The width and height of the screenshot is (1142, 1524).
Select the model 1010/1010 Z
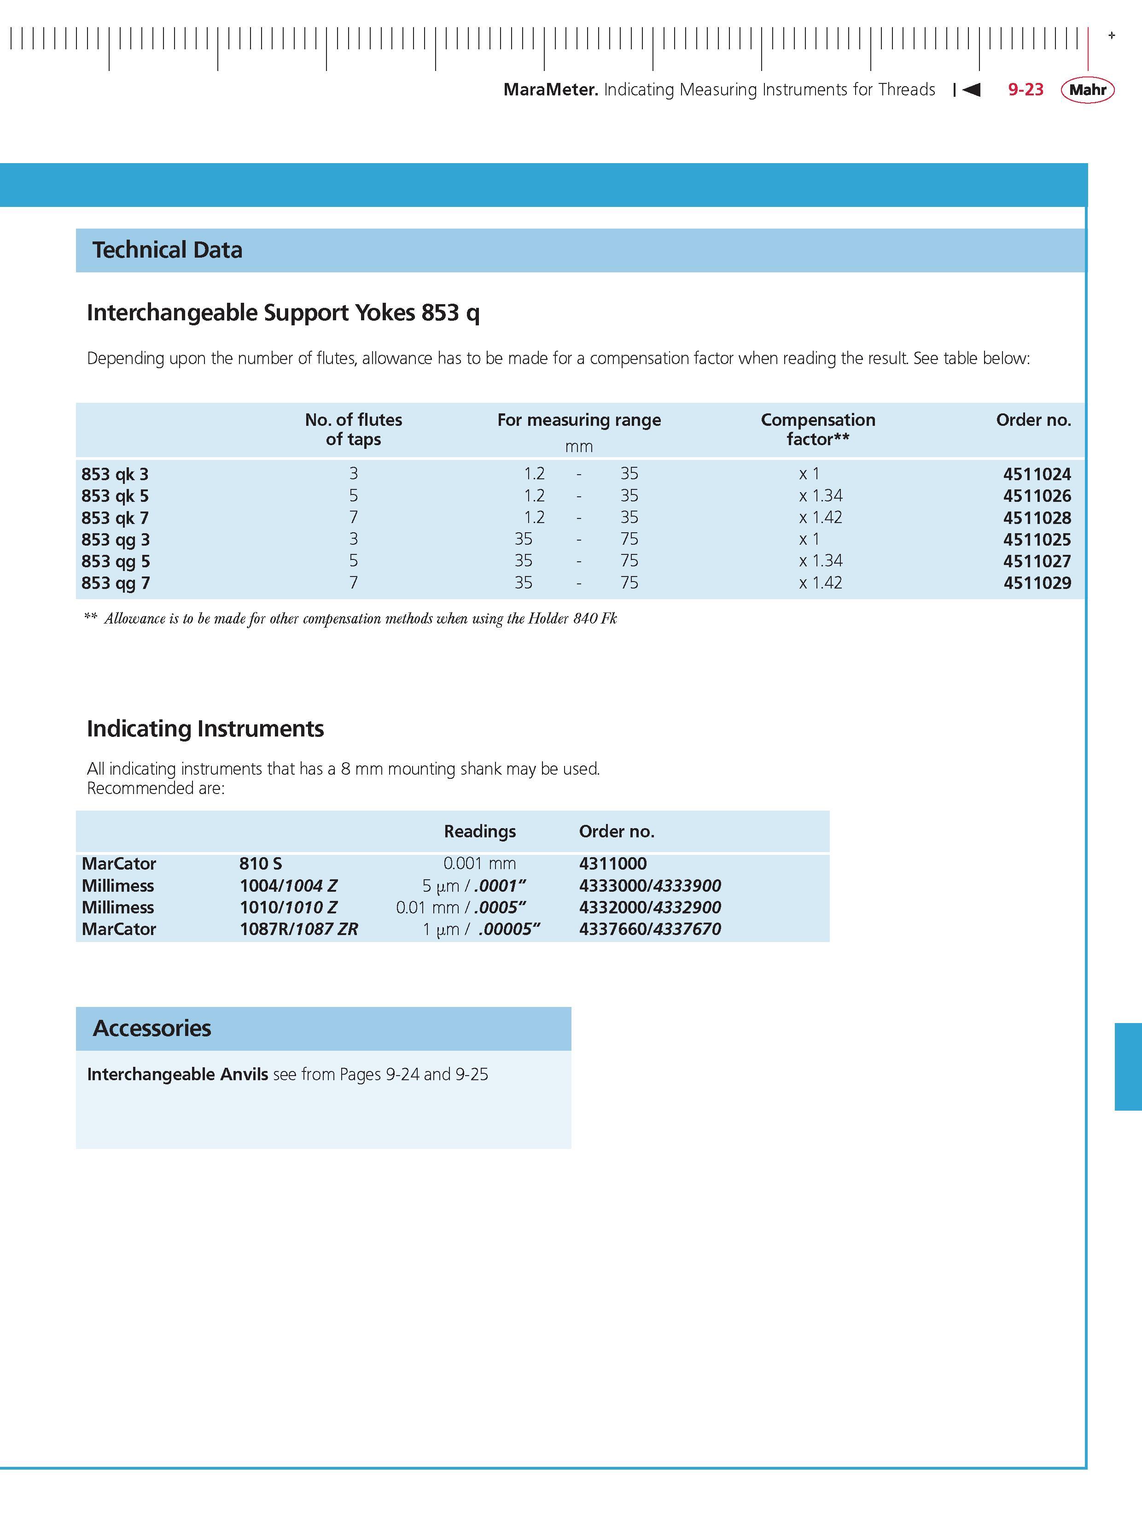pyautogui.click(x=288, y=907)
